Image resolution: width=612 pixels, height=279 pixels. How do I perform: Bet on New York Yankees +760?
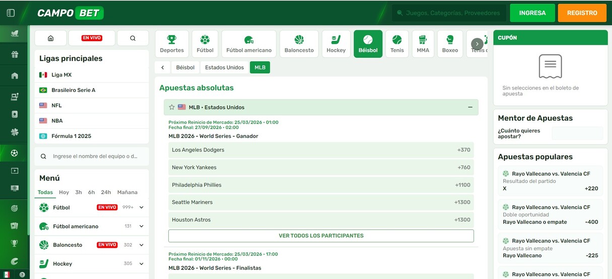coord(321,167)
